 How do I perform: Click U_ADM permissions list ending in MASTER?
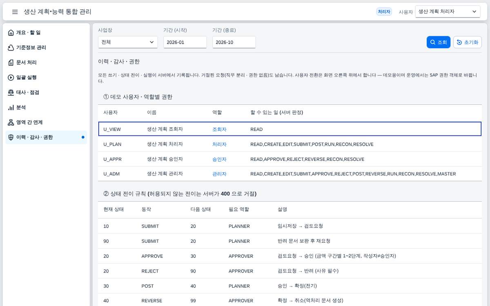click(353, 174)
